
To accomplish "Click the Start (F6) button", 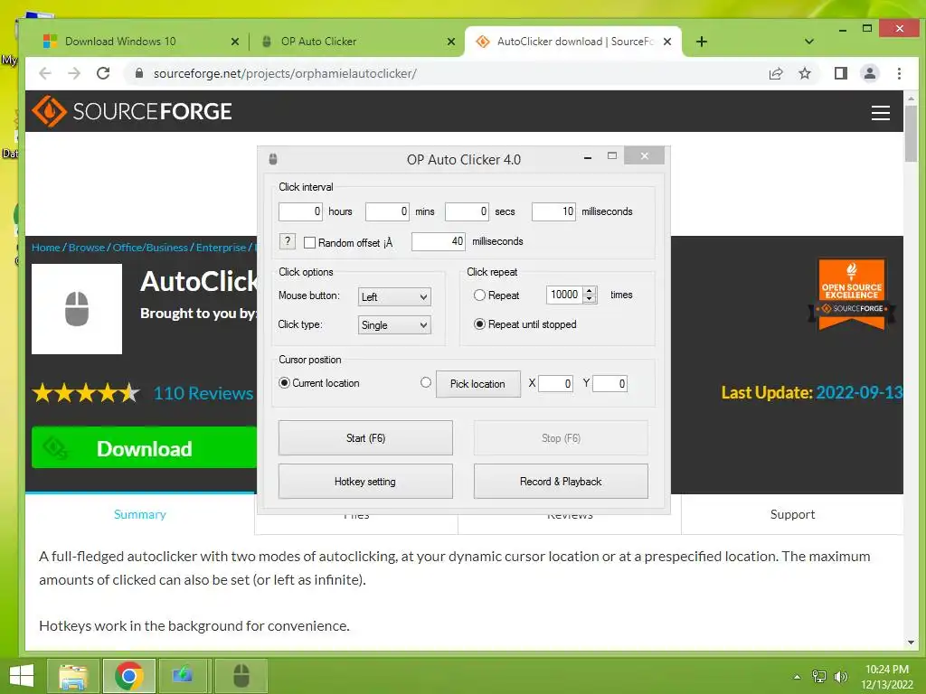I will tap(365, 438).
